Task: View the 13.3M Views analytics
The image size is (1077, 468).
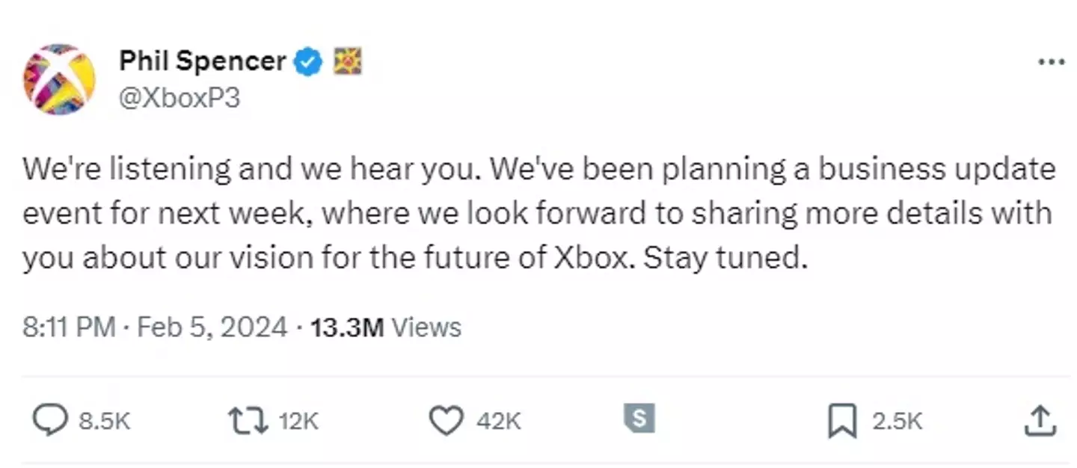Action: 386,327
